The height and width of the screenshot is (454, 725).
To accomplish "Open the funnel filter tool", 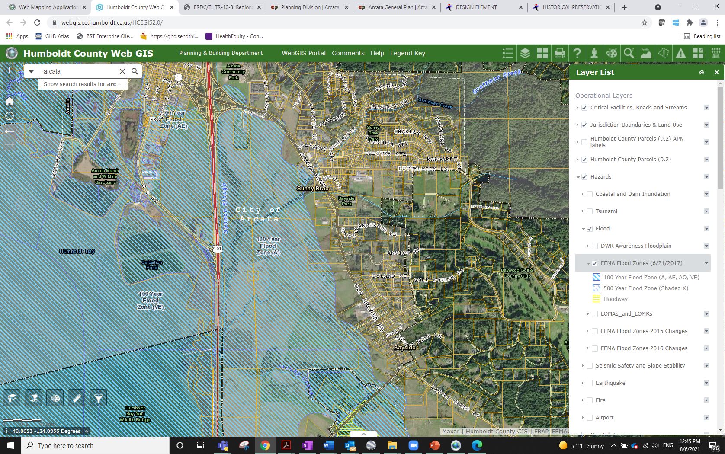I will 99,398.
